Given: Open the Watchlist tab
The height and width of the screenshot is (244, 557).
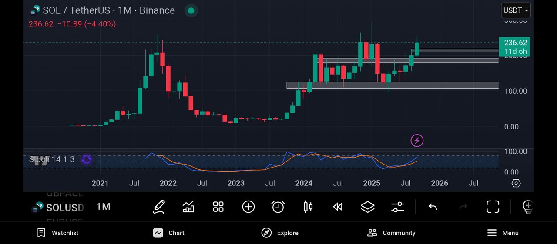Looking at the screenshot, I should [58, 233].
